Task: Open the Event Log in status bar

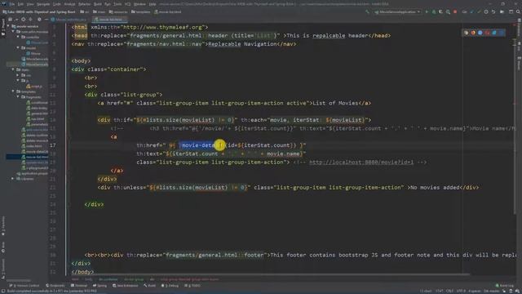Action: click(x=505, y=286)
